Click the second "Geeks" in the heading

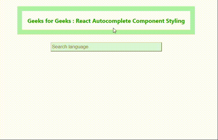[x=63, y=21]
